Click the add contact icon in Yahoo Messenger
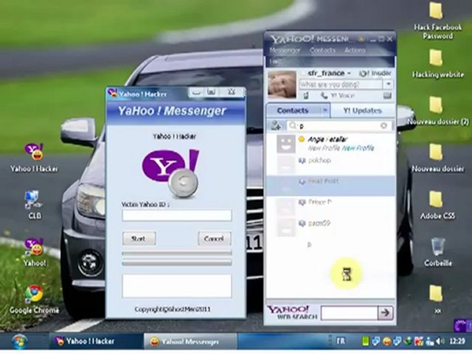This screenshot has width=472, height=354. click(276, 125)
